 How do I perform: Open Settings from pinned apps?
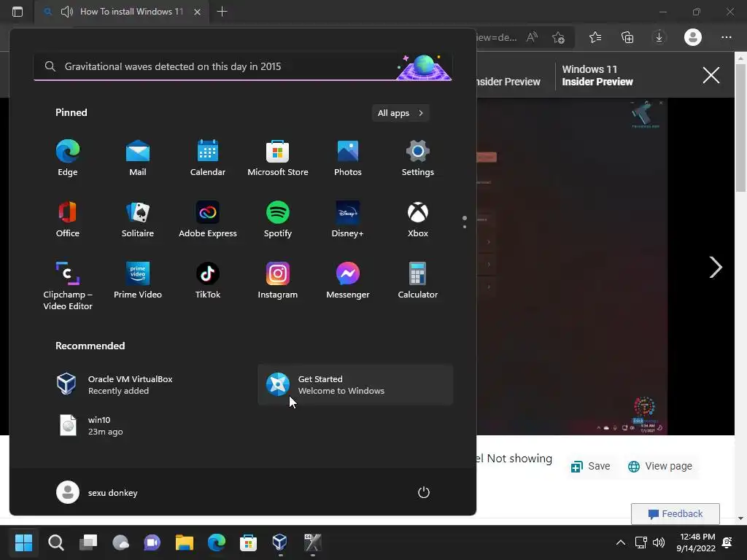(x=418, y=158)
